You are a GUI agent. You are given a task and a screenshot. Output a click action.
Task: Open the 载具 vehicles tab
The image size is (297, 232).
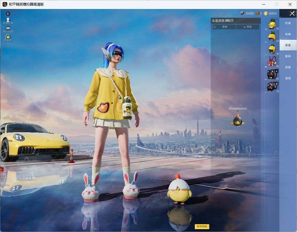pos(288,56)
